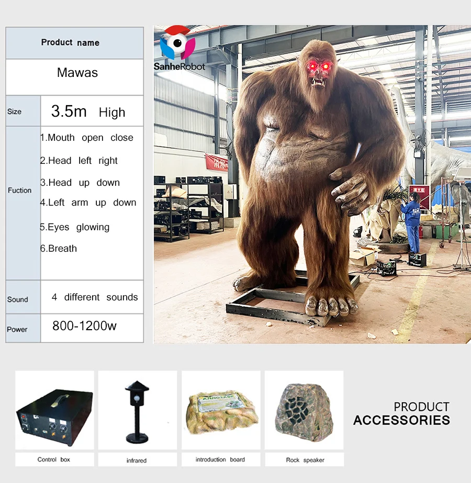Select the Control box accessory image
471x483 pixels.
pos(54,411)
